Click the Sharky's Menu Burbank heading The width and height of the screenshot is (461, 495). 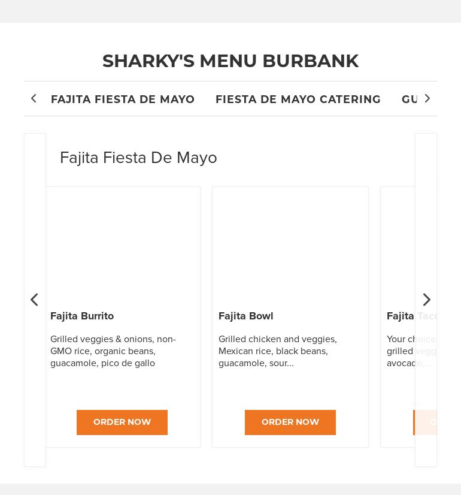230,61
